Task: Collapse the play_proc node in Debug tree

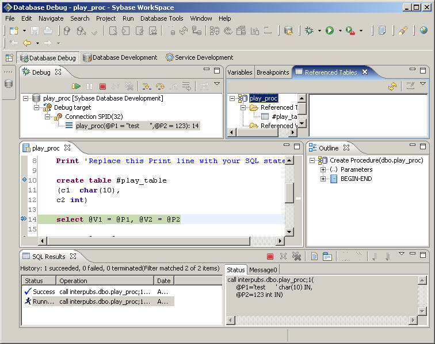Action: [x=25, y=98]
